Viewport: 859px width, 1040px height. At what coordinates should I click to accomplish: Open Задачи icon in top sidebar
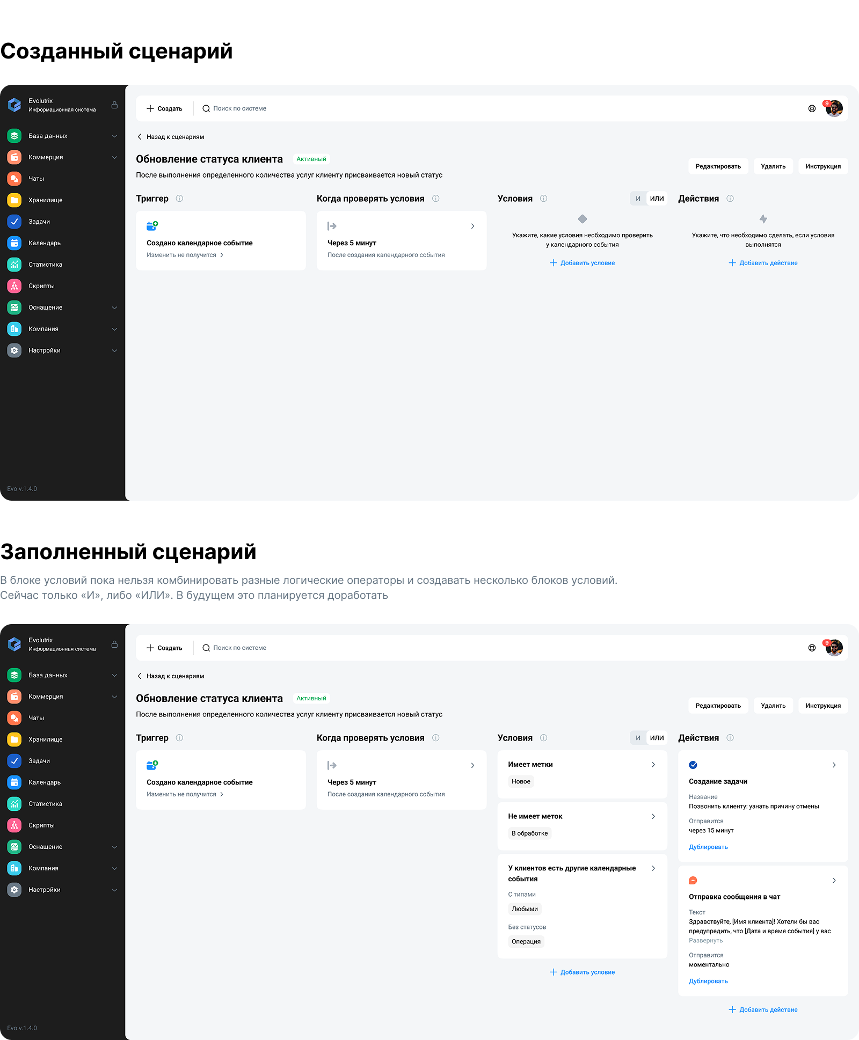point(14,222)
